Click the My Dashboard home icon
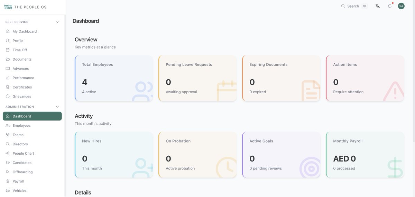The image size is (415, 197). 8,31
